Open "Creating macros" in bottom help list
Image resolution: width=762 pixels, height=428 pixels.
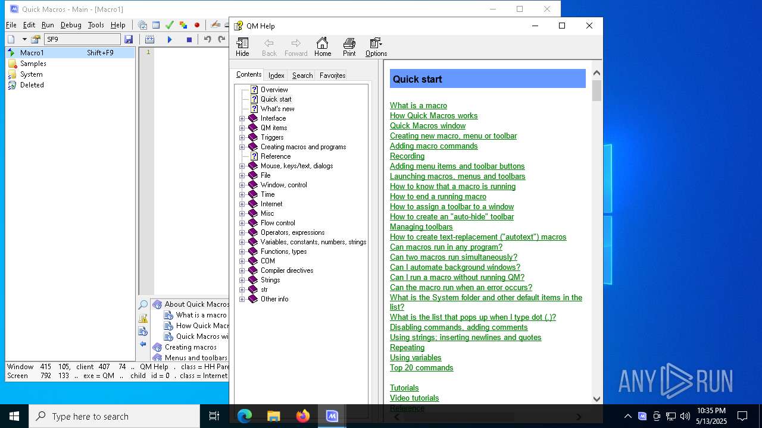pos(190,347)
